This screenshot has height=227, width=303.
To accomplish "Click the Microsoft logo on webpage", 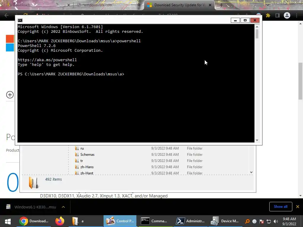I will coord(10,43).
